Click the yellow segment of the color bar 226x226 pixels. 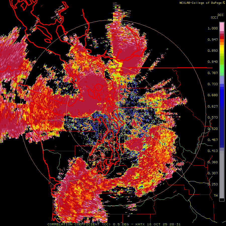pos(222,49)
